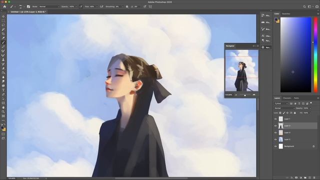Open the layer filter Kind dropdown
Image resolution: width=320 pixels, height=180 pixels.
pyautogui.click(x=281, y=103)
